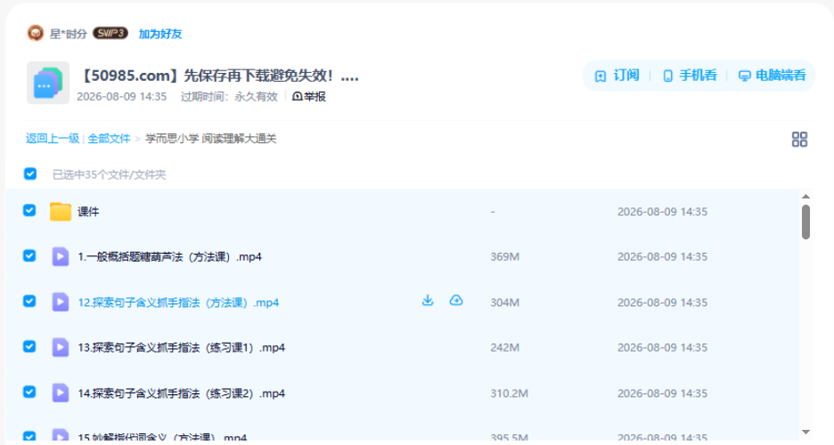This screenshot has width=834, height=445.
Task: Click the user avatar next to 星*时分
Action: (x=36, y=34)
